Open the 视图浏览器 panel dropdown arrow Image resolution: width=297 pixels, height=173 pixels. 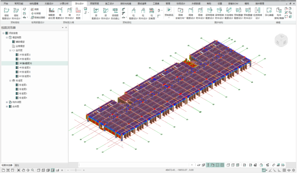click(63, 28)
